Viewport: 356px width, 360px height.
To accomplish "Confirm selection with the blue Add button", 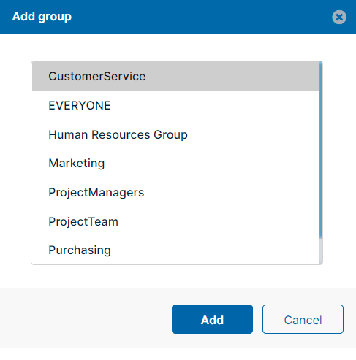I will tap(212, 319).
